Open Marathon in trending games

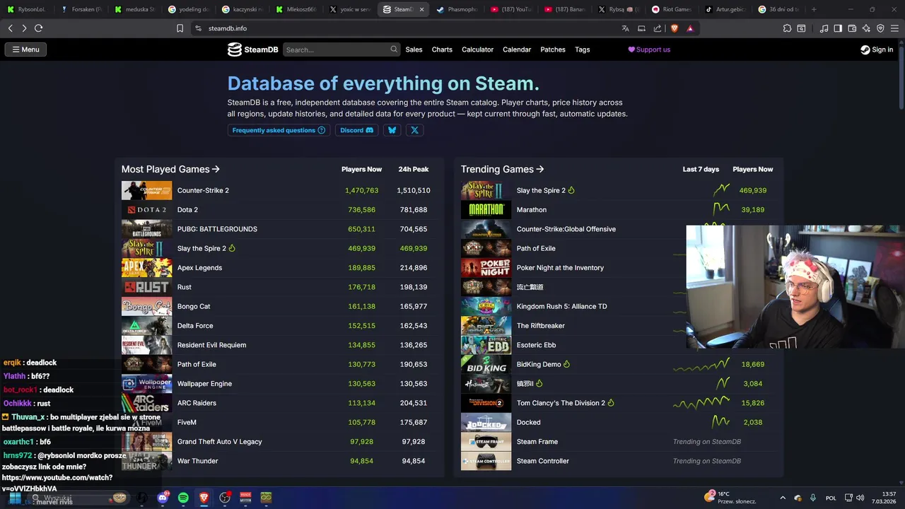coord(532,210)
